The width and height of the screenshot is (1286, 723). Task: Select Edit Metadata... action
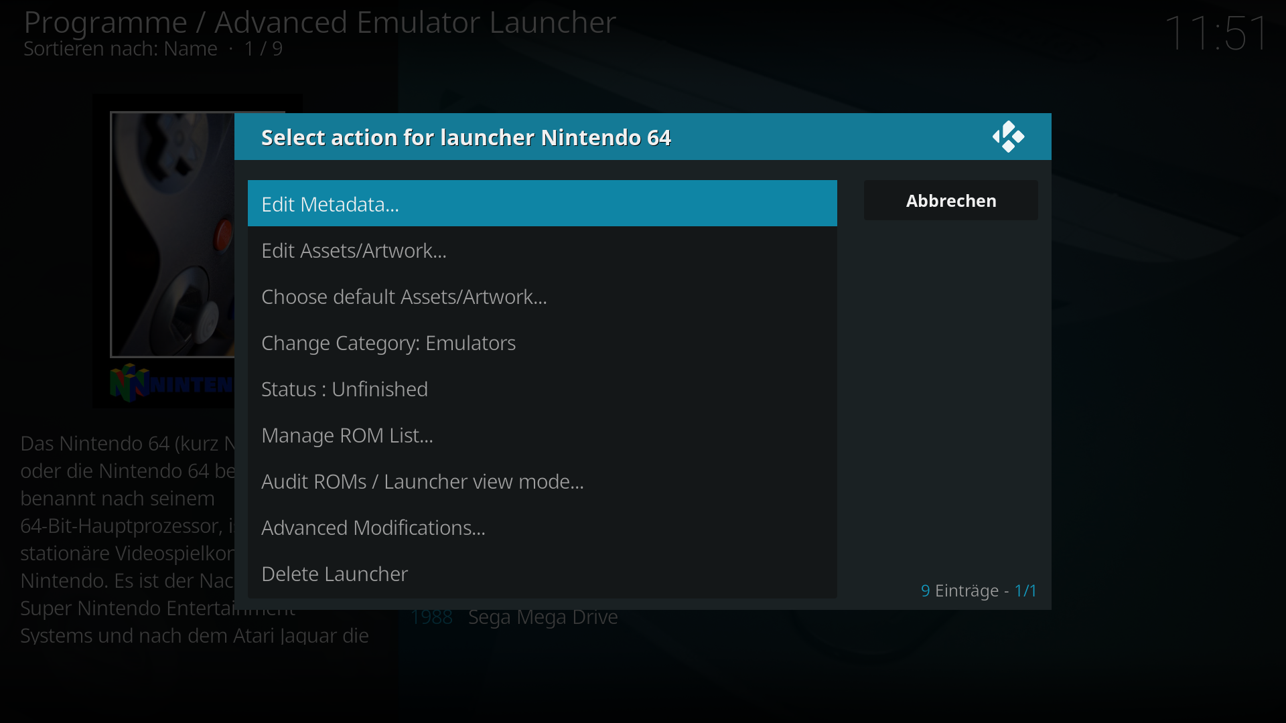coord(542,204)
